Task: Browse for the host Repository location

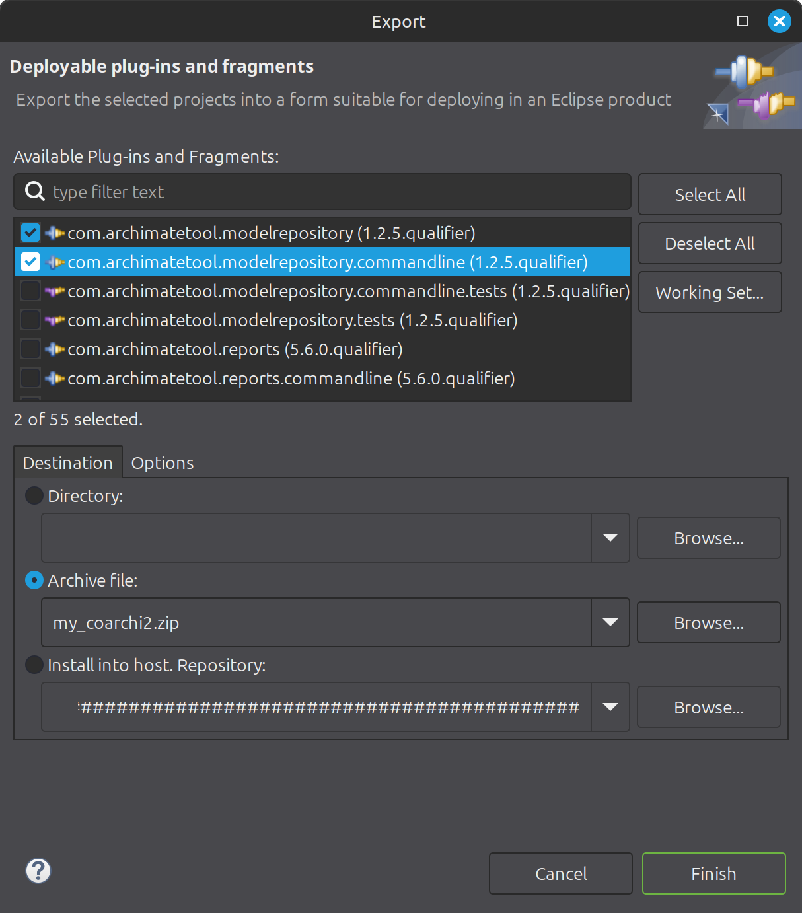Action: click(709, 707)
